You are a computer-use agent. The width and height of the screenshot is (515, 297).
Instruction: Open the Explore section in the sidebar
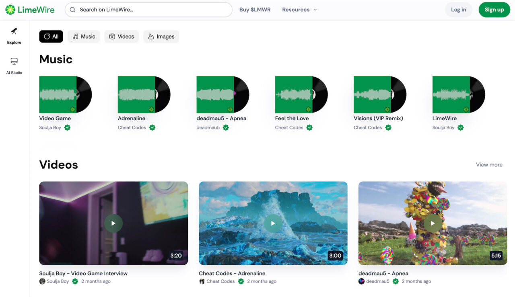[14, 35]
